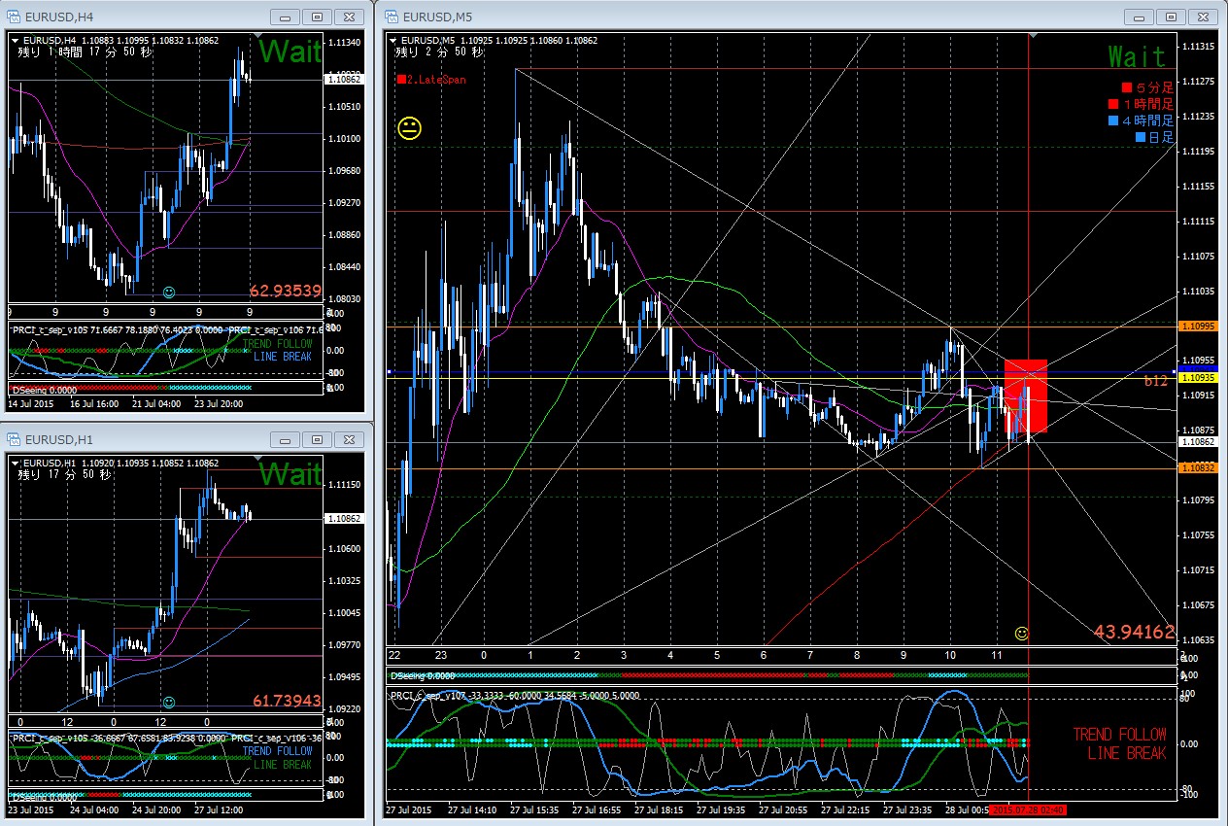Maximize the EURUSD,H4 window
The height and width of the screenshot is (826, 1228).
pyautogui.click(x=315, y=17)
